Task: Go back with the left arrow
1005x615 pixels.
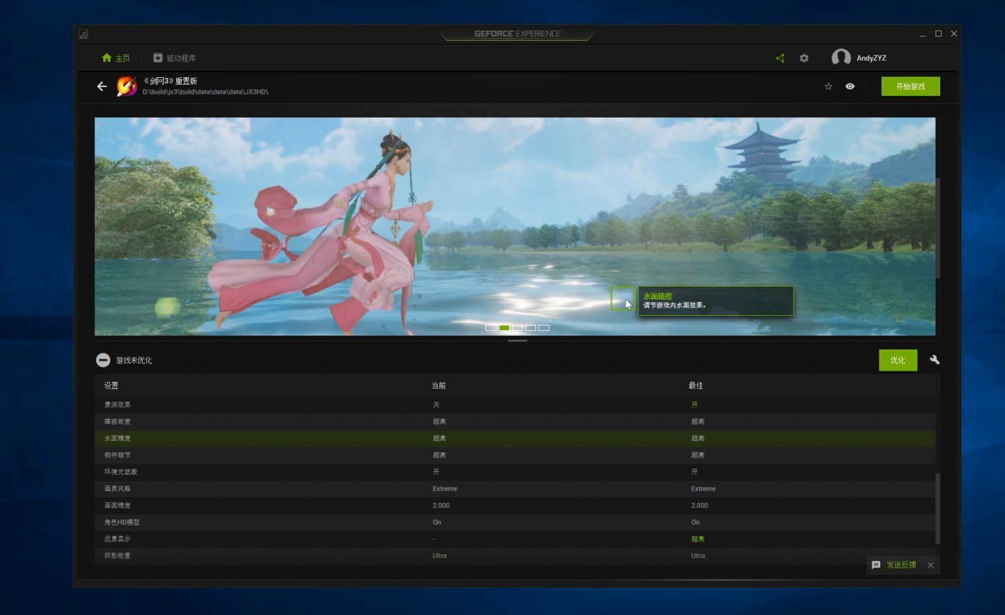Action: pos(102,87)
